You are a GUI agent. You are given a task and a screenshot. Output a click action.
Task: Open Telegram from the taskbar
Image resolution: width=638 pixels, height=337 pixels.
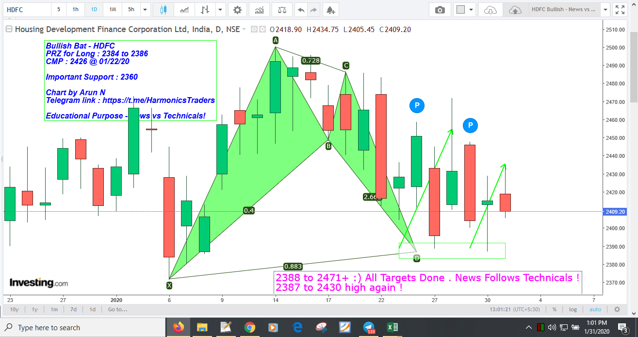pyautogui.click(x=368, y=328)
